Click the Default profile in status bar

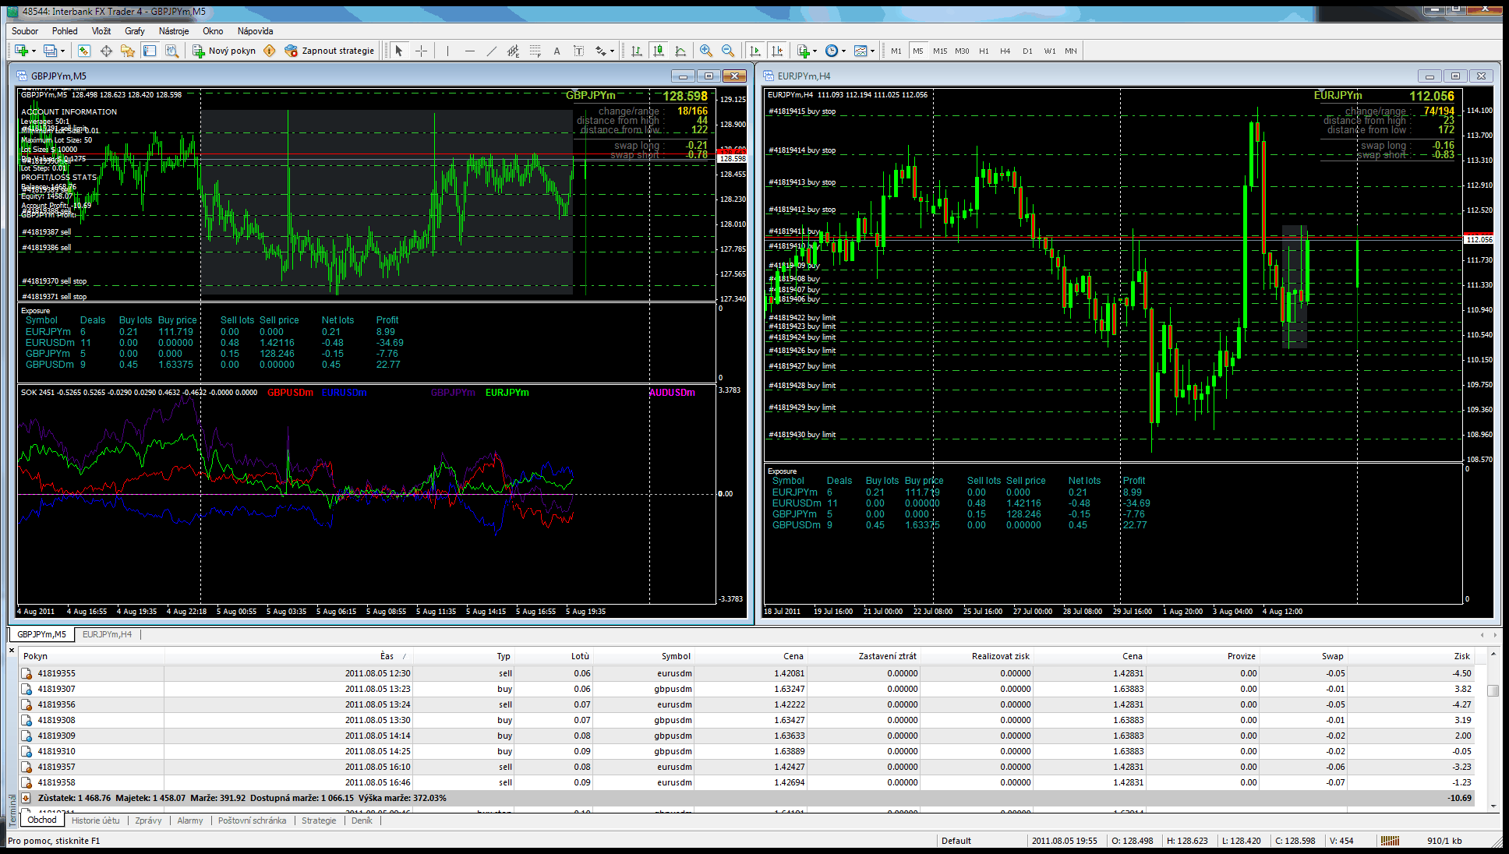coord(956,841)
